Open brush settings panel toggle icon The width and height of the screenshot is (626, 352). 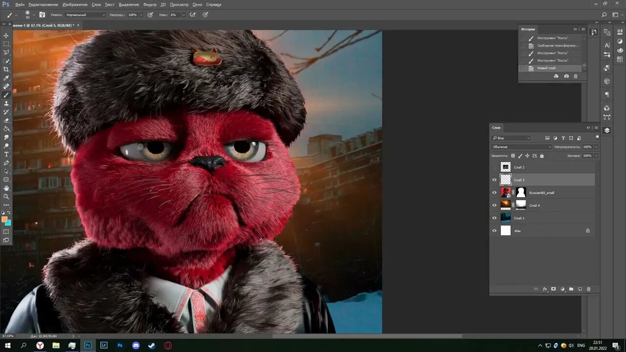tap(42, 15)
